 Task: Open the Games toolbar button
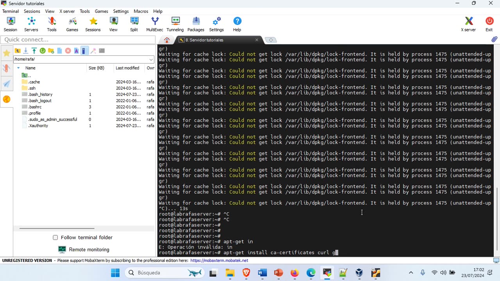pos(72,24)
